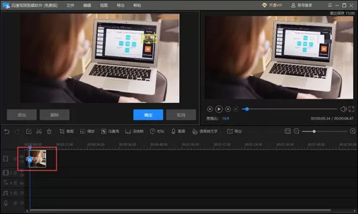Undo the last edit
The width and height of the screenshot is (358, 214).
click(7, 131)
